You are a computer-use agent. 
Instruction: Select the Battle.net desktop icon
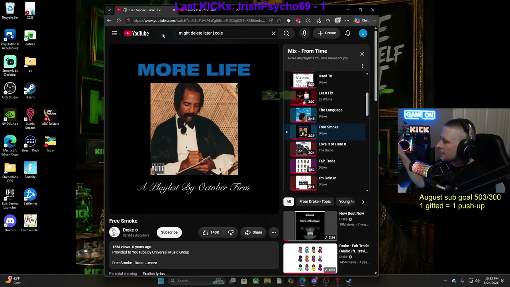click(x=30, y=197)
